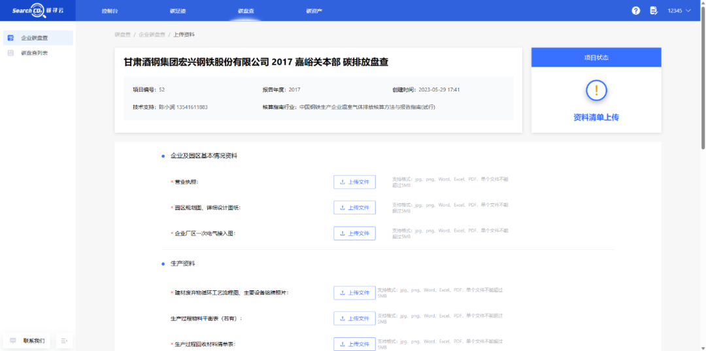Collapse the sidebar with the fold icon
The height and width of the screenshot is (351, 706).
tap(64, 341)
